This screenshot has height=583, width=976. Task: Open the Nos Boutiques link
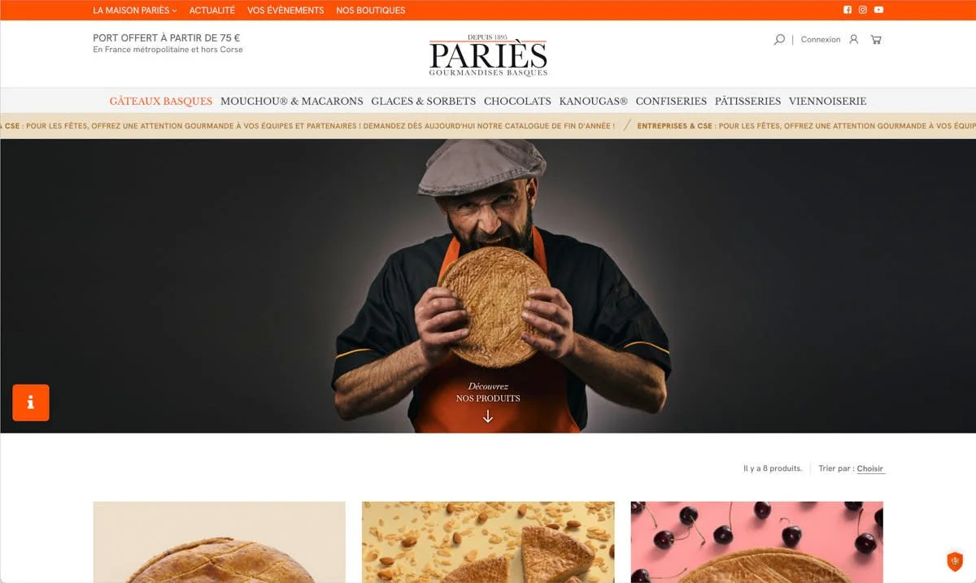tap(370, 11)
